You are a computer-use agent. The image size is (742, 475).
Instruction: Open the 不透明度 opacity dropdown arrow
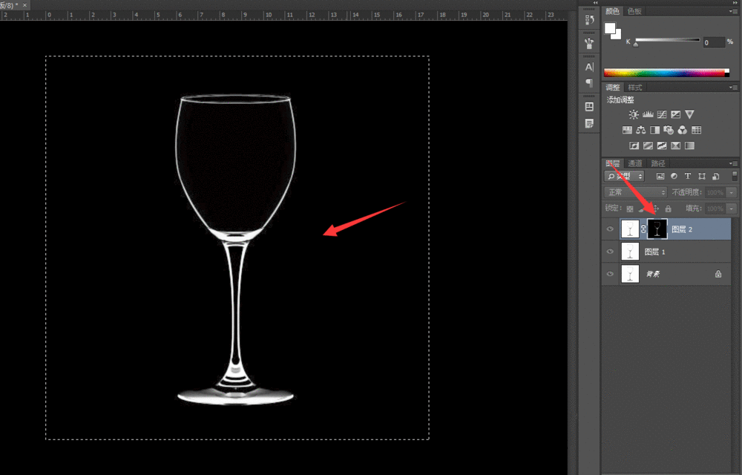pos(732,193)
